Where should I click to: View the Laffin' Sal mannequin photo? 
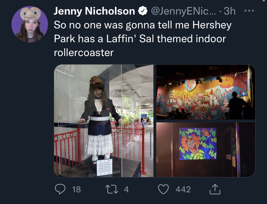(104, 121)
